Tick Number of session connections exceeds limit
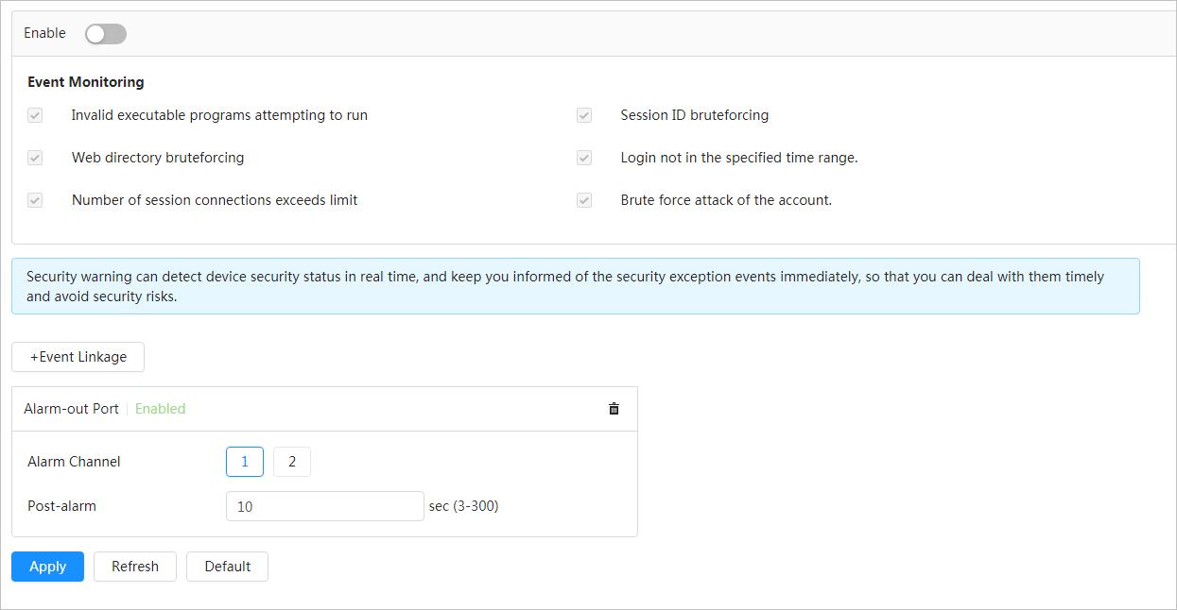This screenshot has width=1177, height=610. (35, 200)
